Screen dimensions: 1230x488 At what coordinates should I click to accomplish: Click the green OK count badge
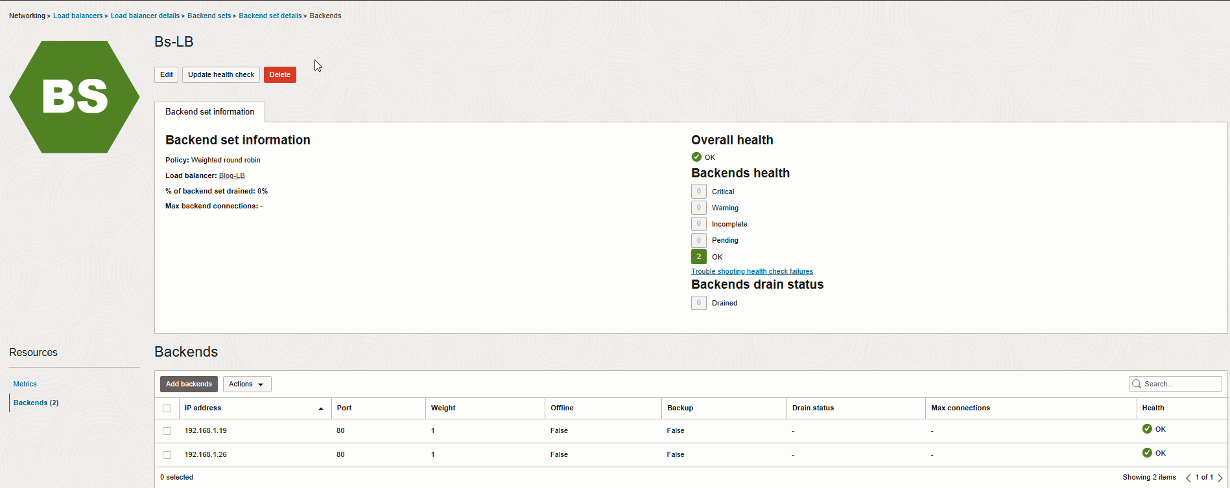[x=698, y=257]
